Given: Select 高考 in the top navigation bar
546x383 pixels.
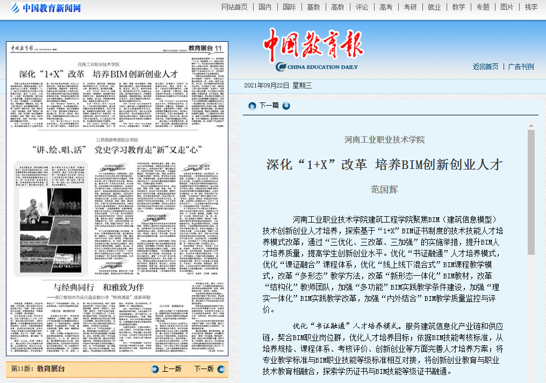Looking at the screenshot, I should pyautogui.click(x=386, y=7).
